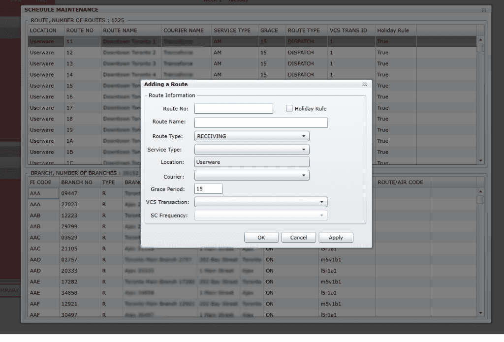Click inside the Route Name field

[x=260, y=122]
